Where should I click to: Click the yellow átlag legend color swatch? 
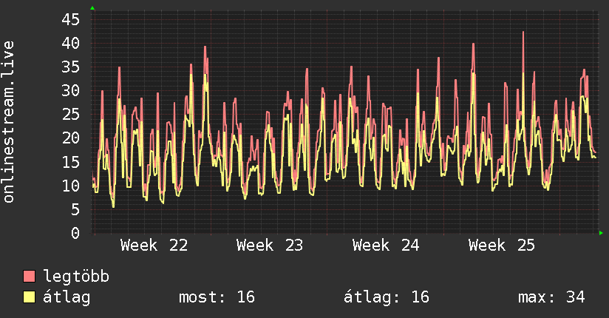point(29,297)
